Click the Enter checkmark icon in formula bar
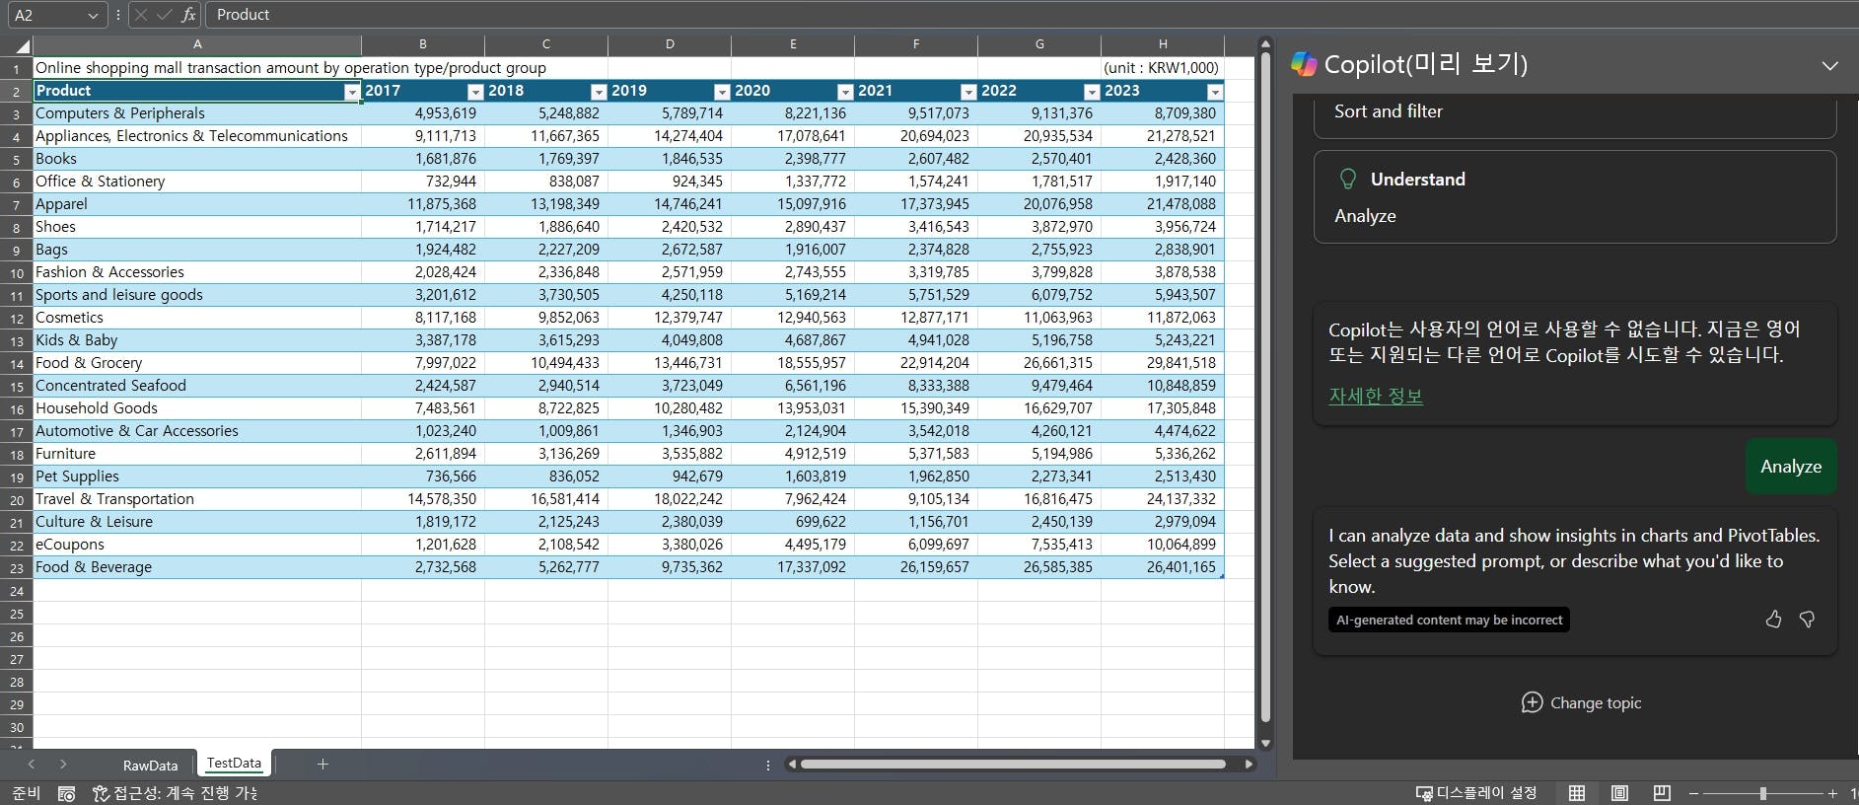This screenshot has height=805, width=1859. [x=165, y=15]
